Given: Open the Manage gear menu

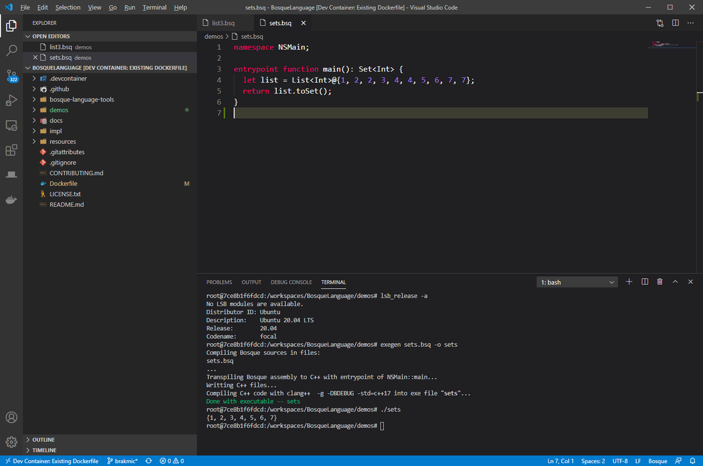Looking at the screenshot, I should click(x=11, y=442).
